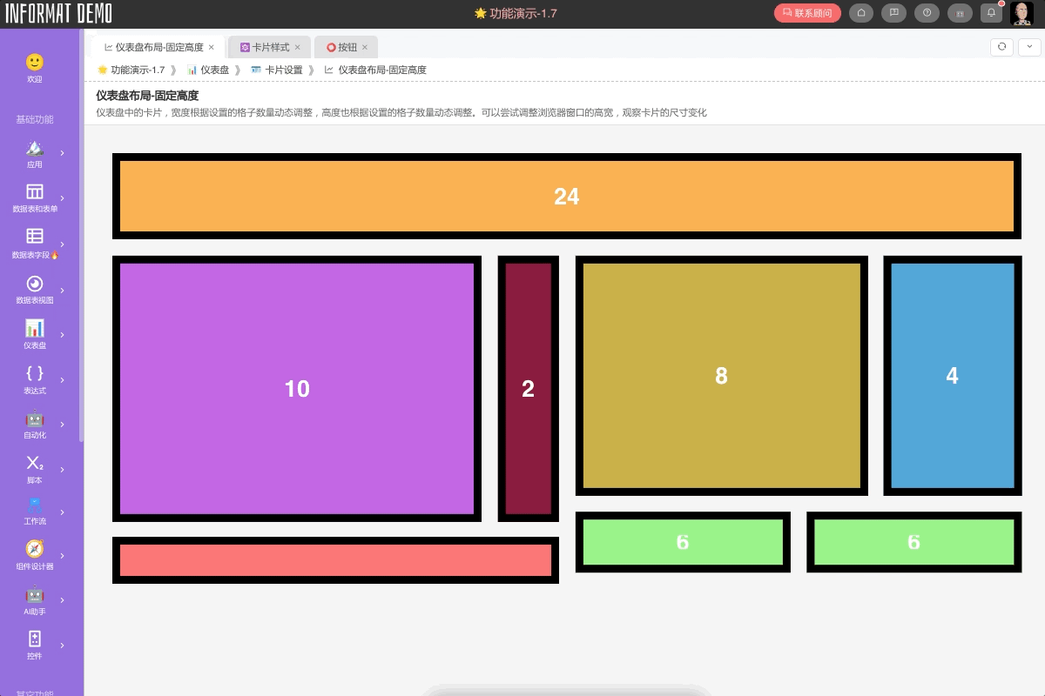This screenshot has height=696, width=1045.
Task: Close the 仪表盘布局-固定高度 tab
Action: coord(212,47)
